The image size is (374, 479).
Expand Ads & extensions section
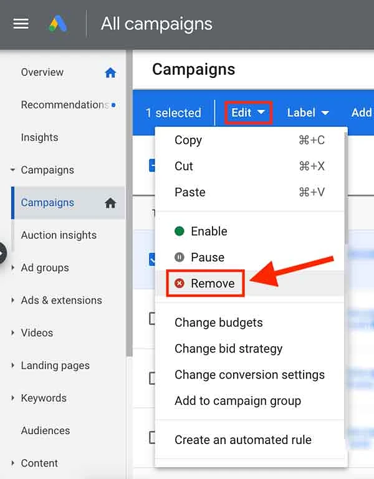pos(12,300)
